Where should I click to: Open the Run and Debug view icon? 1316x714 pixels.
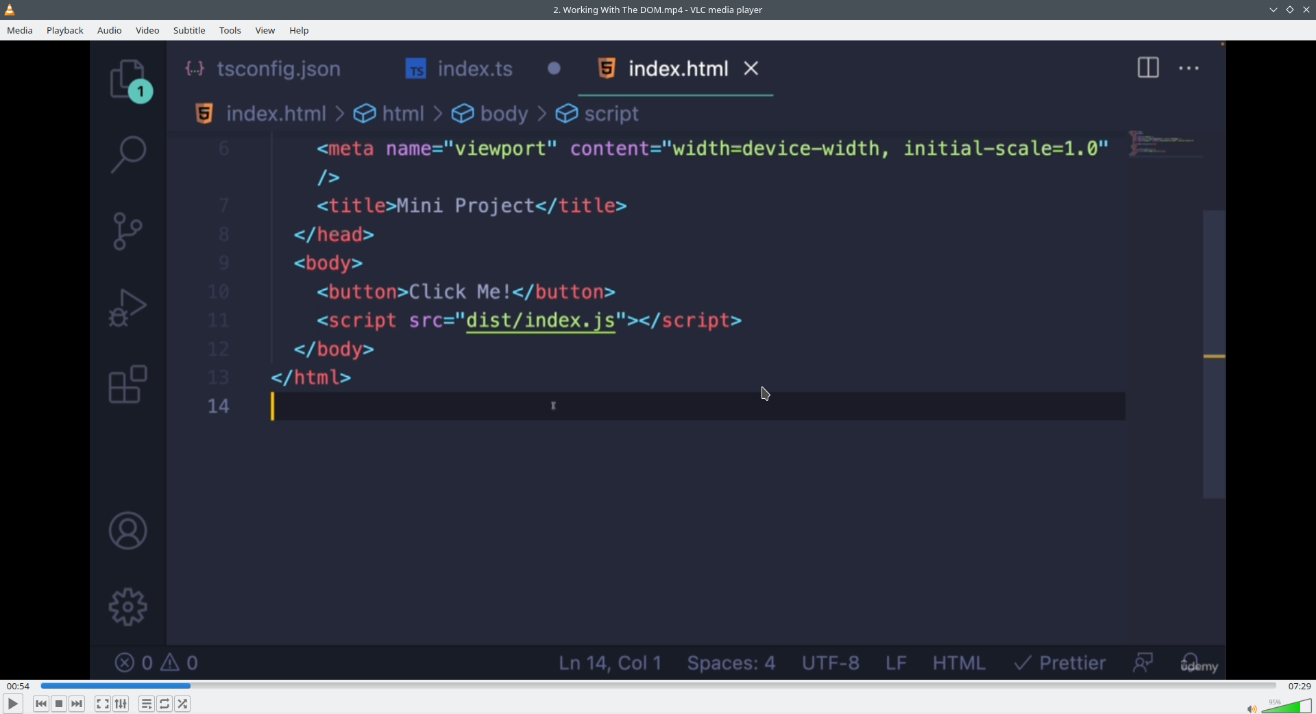[127, 308]
